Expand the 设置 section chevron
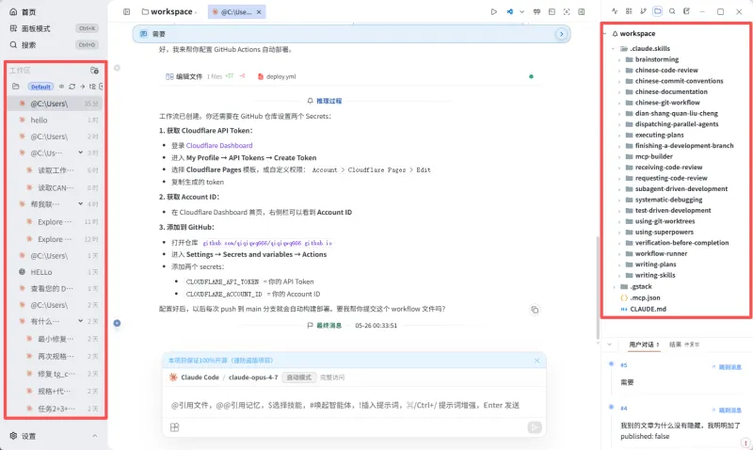This screenshot has width=753, height=450. pyautogui.click(x=95, y=436)
